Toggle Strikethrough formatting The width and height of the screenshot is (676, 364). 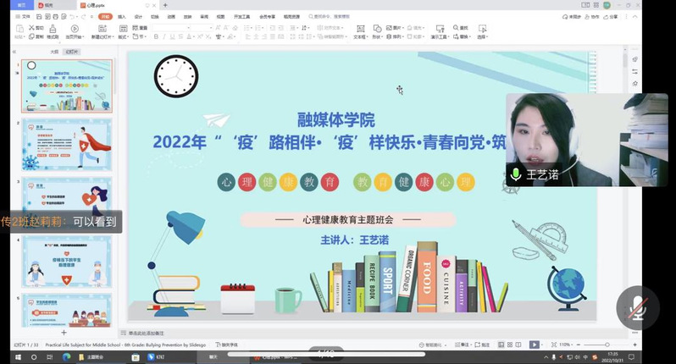180,37
